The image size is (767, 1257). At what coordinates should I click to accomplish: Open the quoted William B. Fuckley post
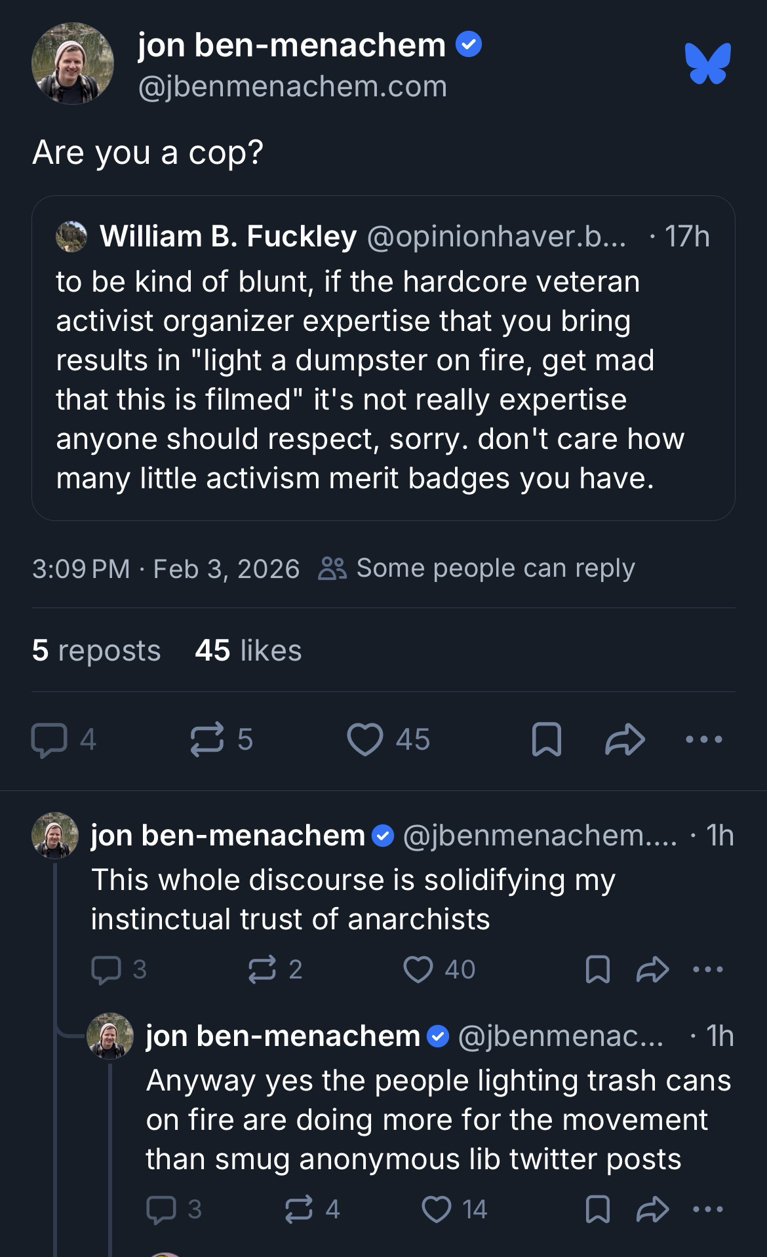coord(383,380)
